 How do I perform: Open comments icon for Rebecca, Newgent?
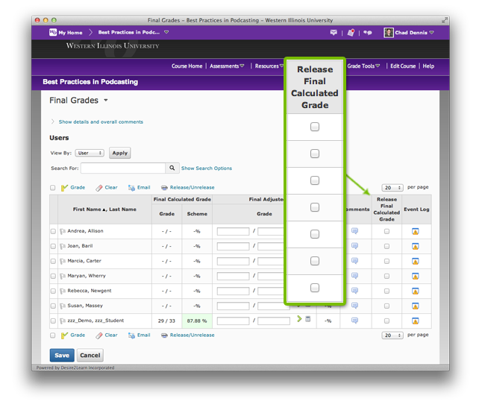coord(354,291)
